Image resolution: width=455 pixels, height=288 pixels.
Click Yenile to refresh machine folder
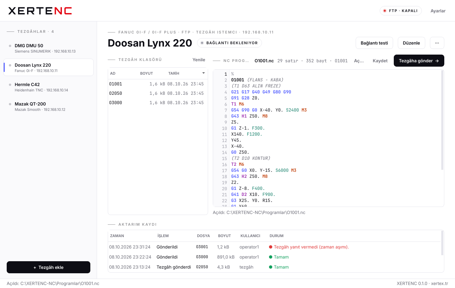pos(199,60)
